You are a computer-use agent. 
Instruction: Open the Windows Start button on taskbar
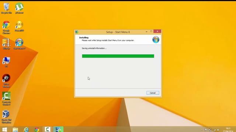[5, 129]
